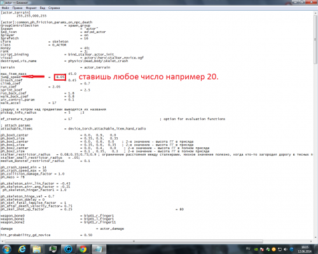
Task: Click the ph_skeleton_hinge_vel line
Action: [x=27, y=196]
